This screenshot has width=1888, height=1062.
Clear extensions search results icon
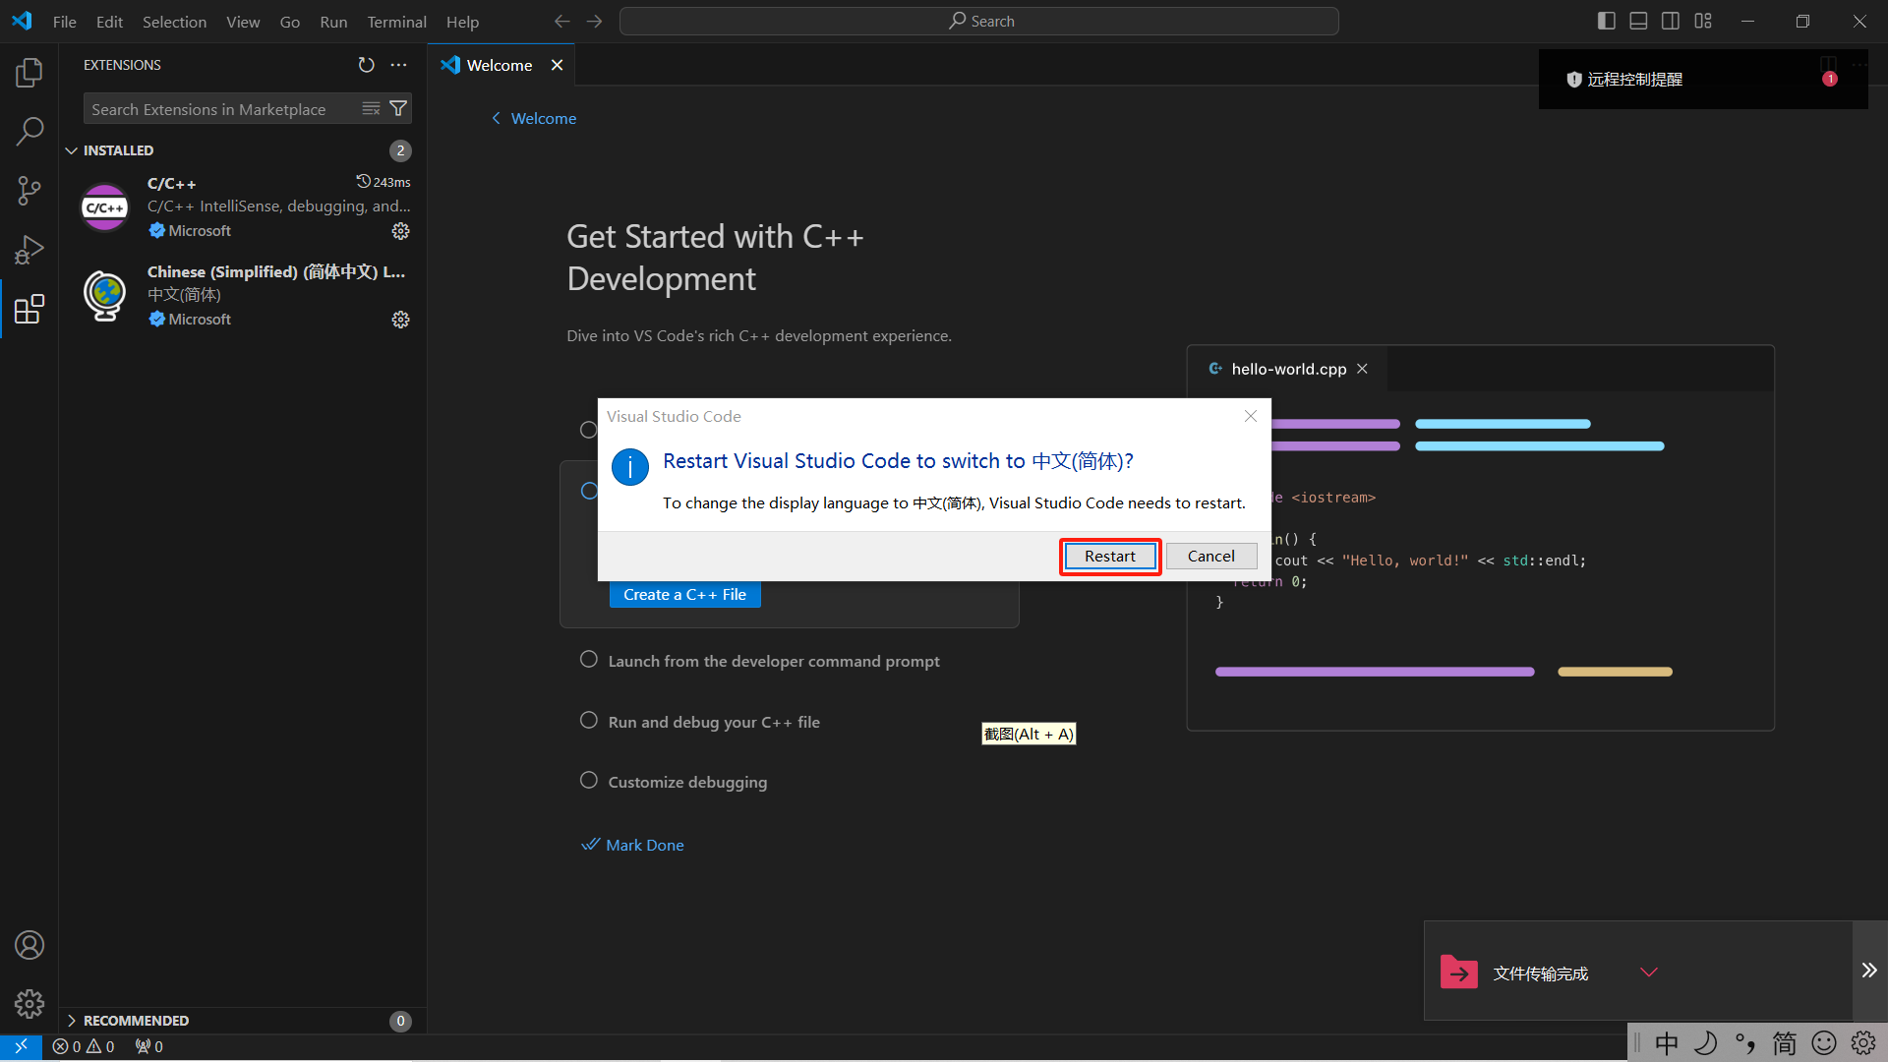click(371, 108)
